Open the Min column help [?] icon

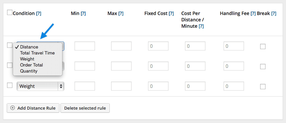point(83,13)
